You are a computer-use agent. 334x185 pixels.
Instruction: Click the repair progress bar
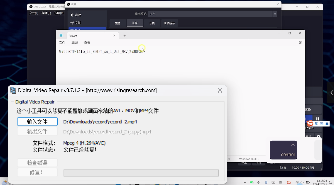click(x=141, y=173)
